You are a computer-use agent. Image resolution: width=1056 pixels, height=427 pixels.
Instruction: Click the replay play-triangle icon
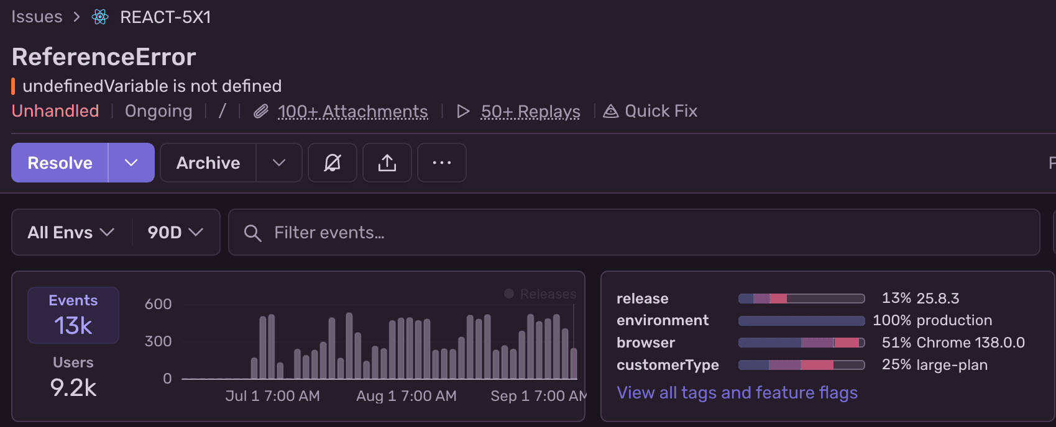463,111
